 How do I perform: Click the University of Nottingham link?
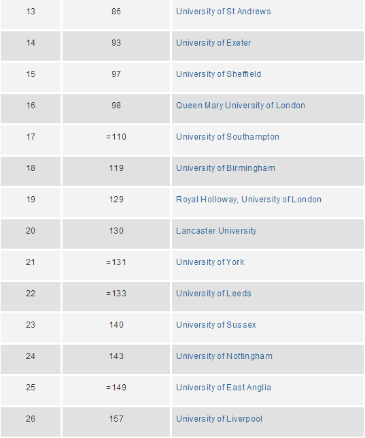click(224, 356)
